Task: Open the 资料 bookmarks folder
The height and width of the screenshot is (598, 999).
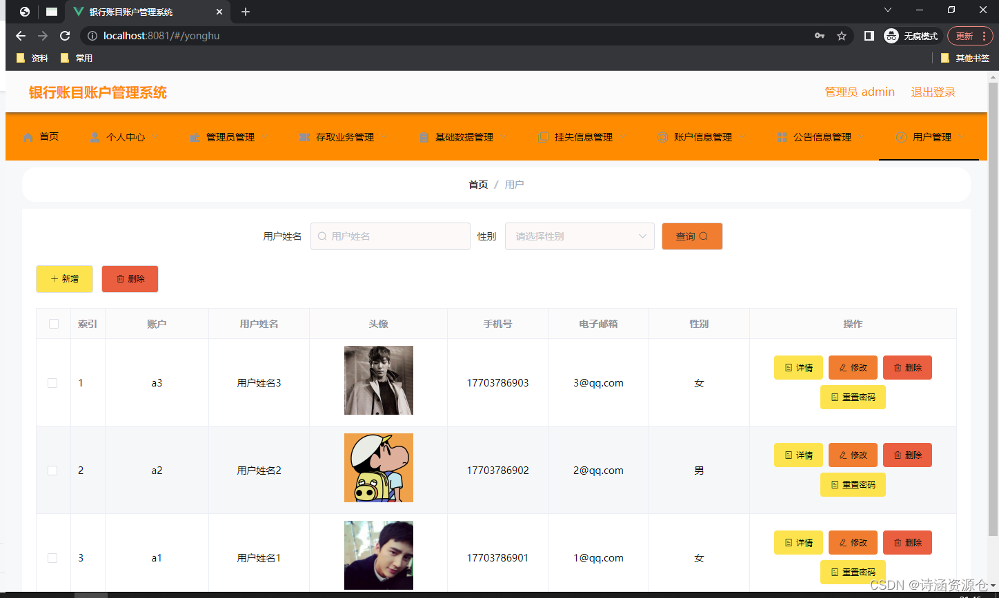Action: [32, 59]
